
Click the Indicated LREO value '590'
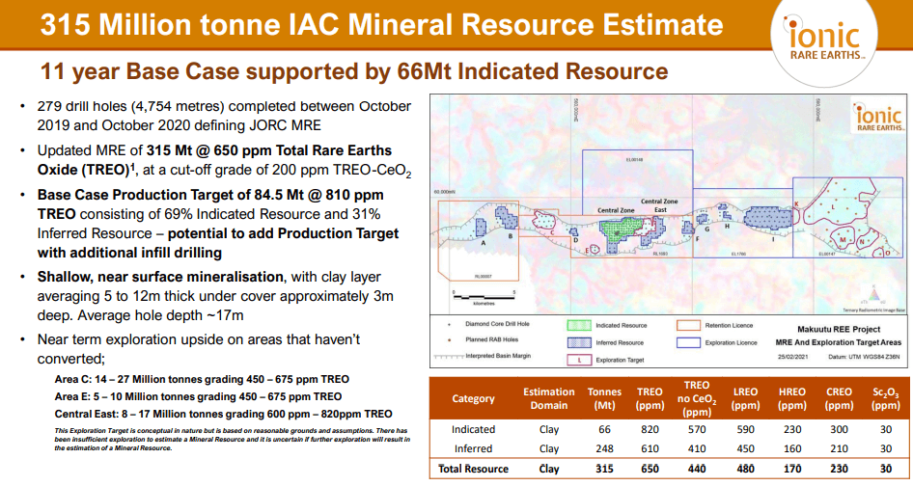click(745, 429)
